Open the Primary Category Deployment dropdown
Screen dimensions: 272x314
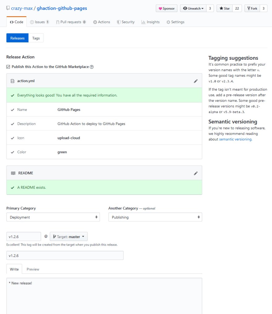[x=53, y=217]
